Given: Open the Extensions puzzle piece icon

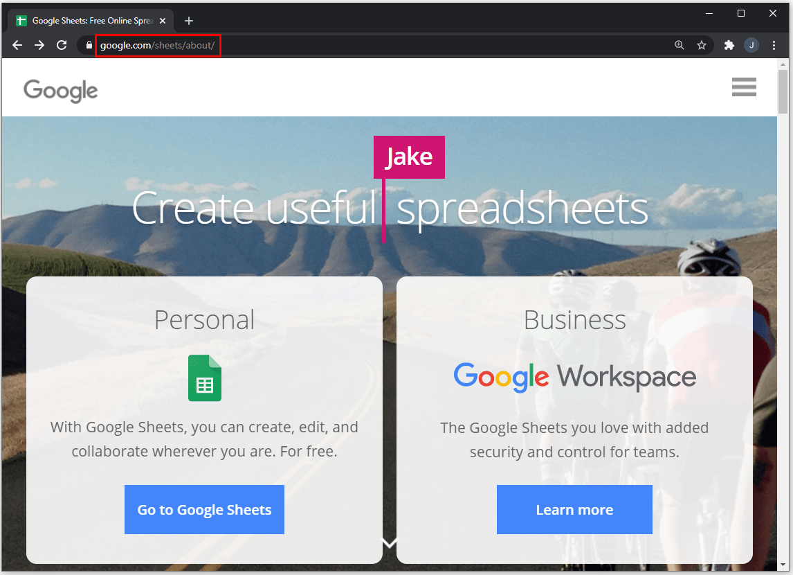Looking at the screenshot, I should pyautogui.click(x=729, y=45).
